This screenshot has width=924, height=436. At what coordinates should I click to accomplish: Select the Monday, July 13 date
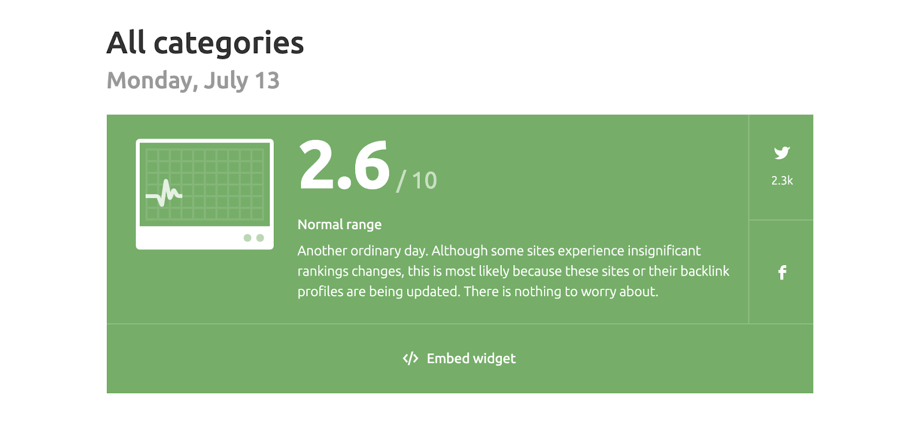click(x=193, y=80)
